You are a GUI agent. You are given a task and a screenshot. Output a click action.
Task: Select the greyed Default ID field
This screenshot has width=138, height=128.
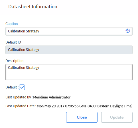click(x=69, y=50)
